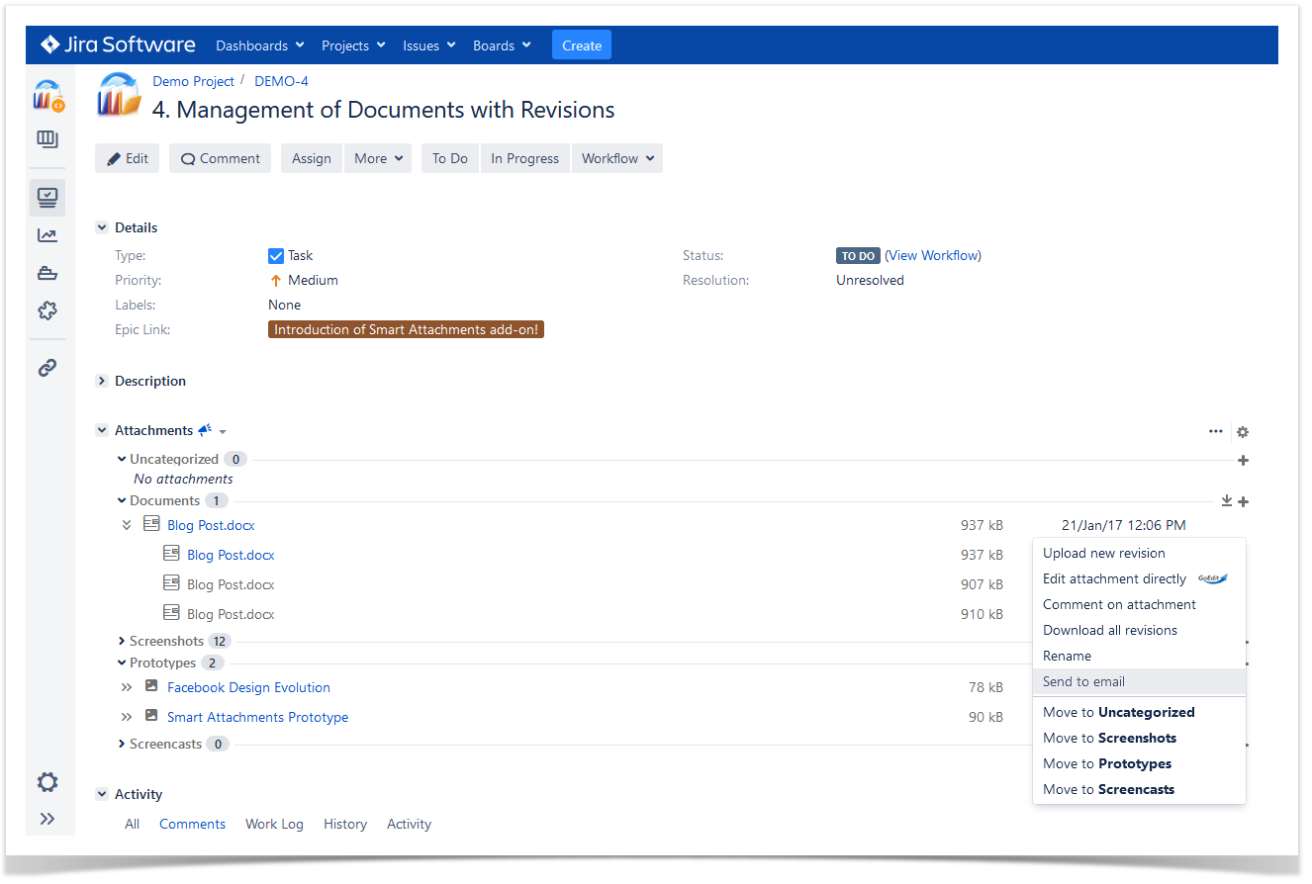Click the GoEdit icon in the context menu
The width and height of the screenshot is (1312, 884).
[1212, 579]
